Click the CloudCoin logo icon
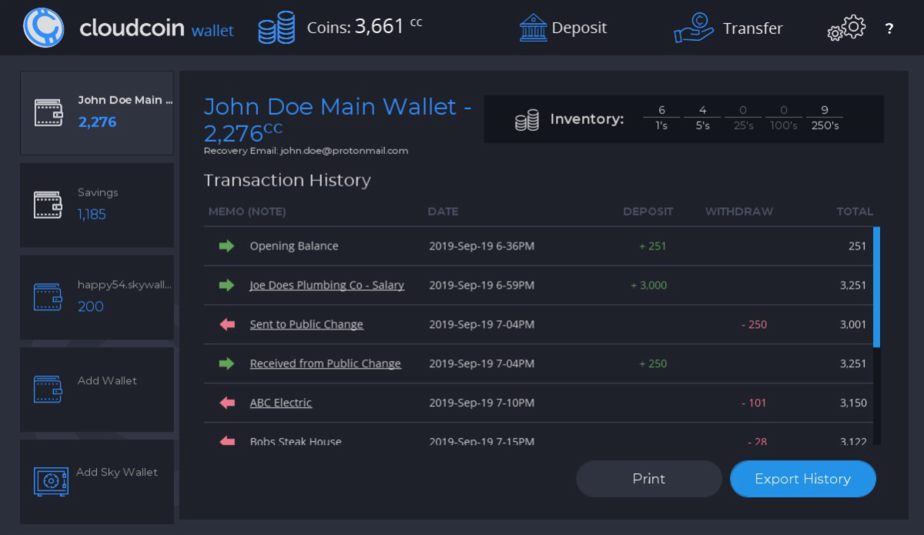This screenshot has width=924, height=535. pos(44,28)
